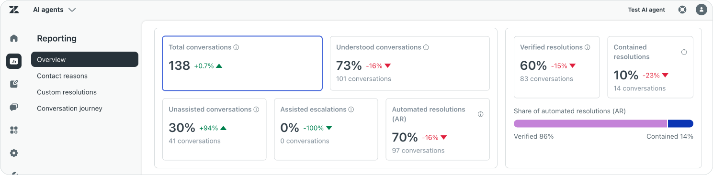713x175 pixels.
Task: Click the Contained resolutions title
Action: [x=632, y=52]
